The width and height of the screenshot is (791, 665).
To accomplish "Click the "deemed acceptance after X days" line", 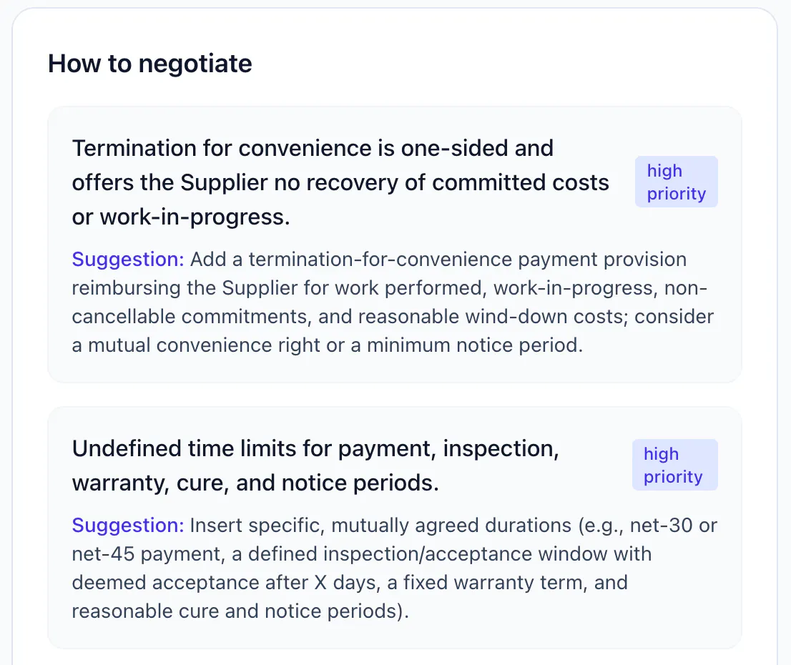I will (x=350, y=582).
